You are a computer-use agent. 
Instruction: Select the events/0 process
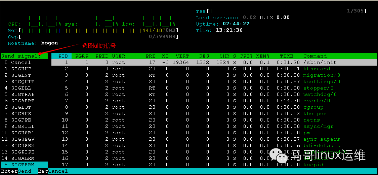click(214, 101)
